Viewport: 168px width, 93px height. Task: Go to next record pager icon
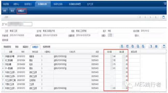click(150, 17)
